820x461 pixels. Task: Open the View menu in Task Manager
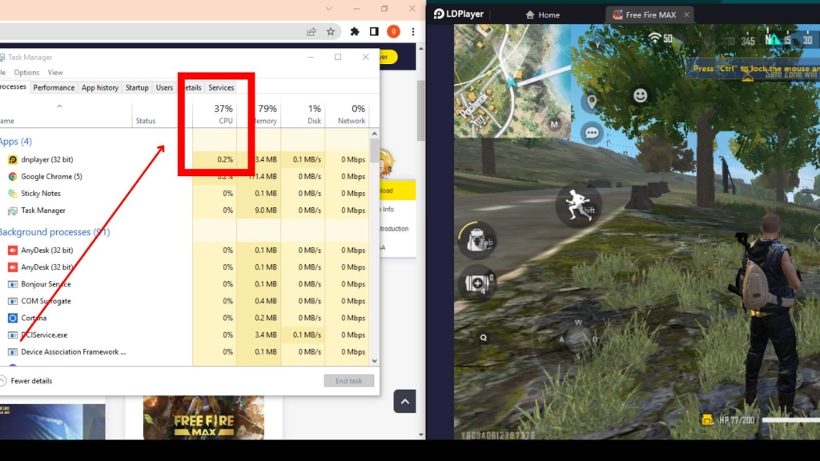pyautogui.click(x=55, y=72)
